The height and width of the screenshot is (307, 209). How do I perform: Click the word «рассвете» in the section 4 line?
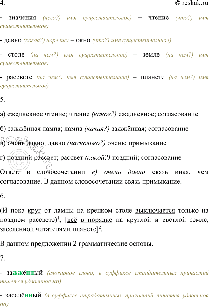coord(19,77)
